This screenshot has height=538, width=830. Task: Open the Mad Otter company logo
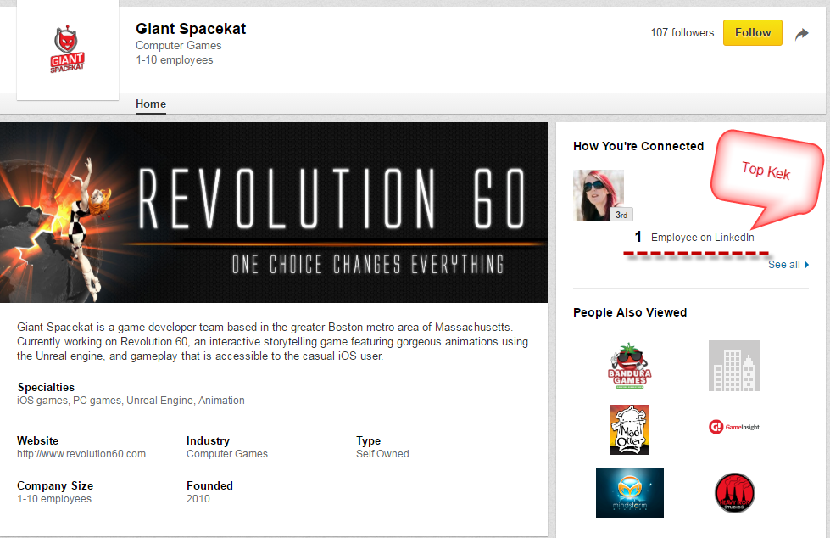tap(629, 430)
